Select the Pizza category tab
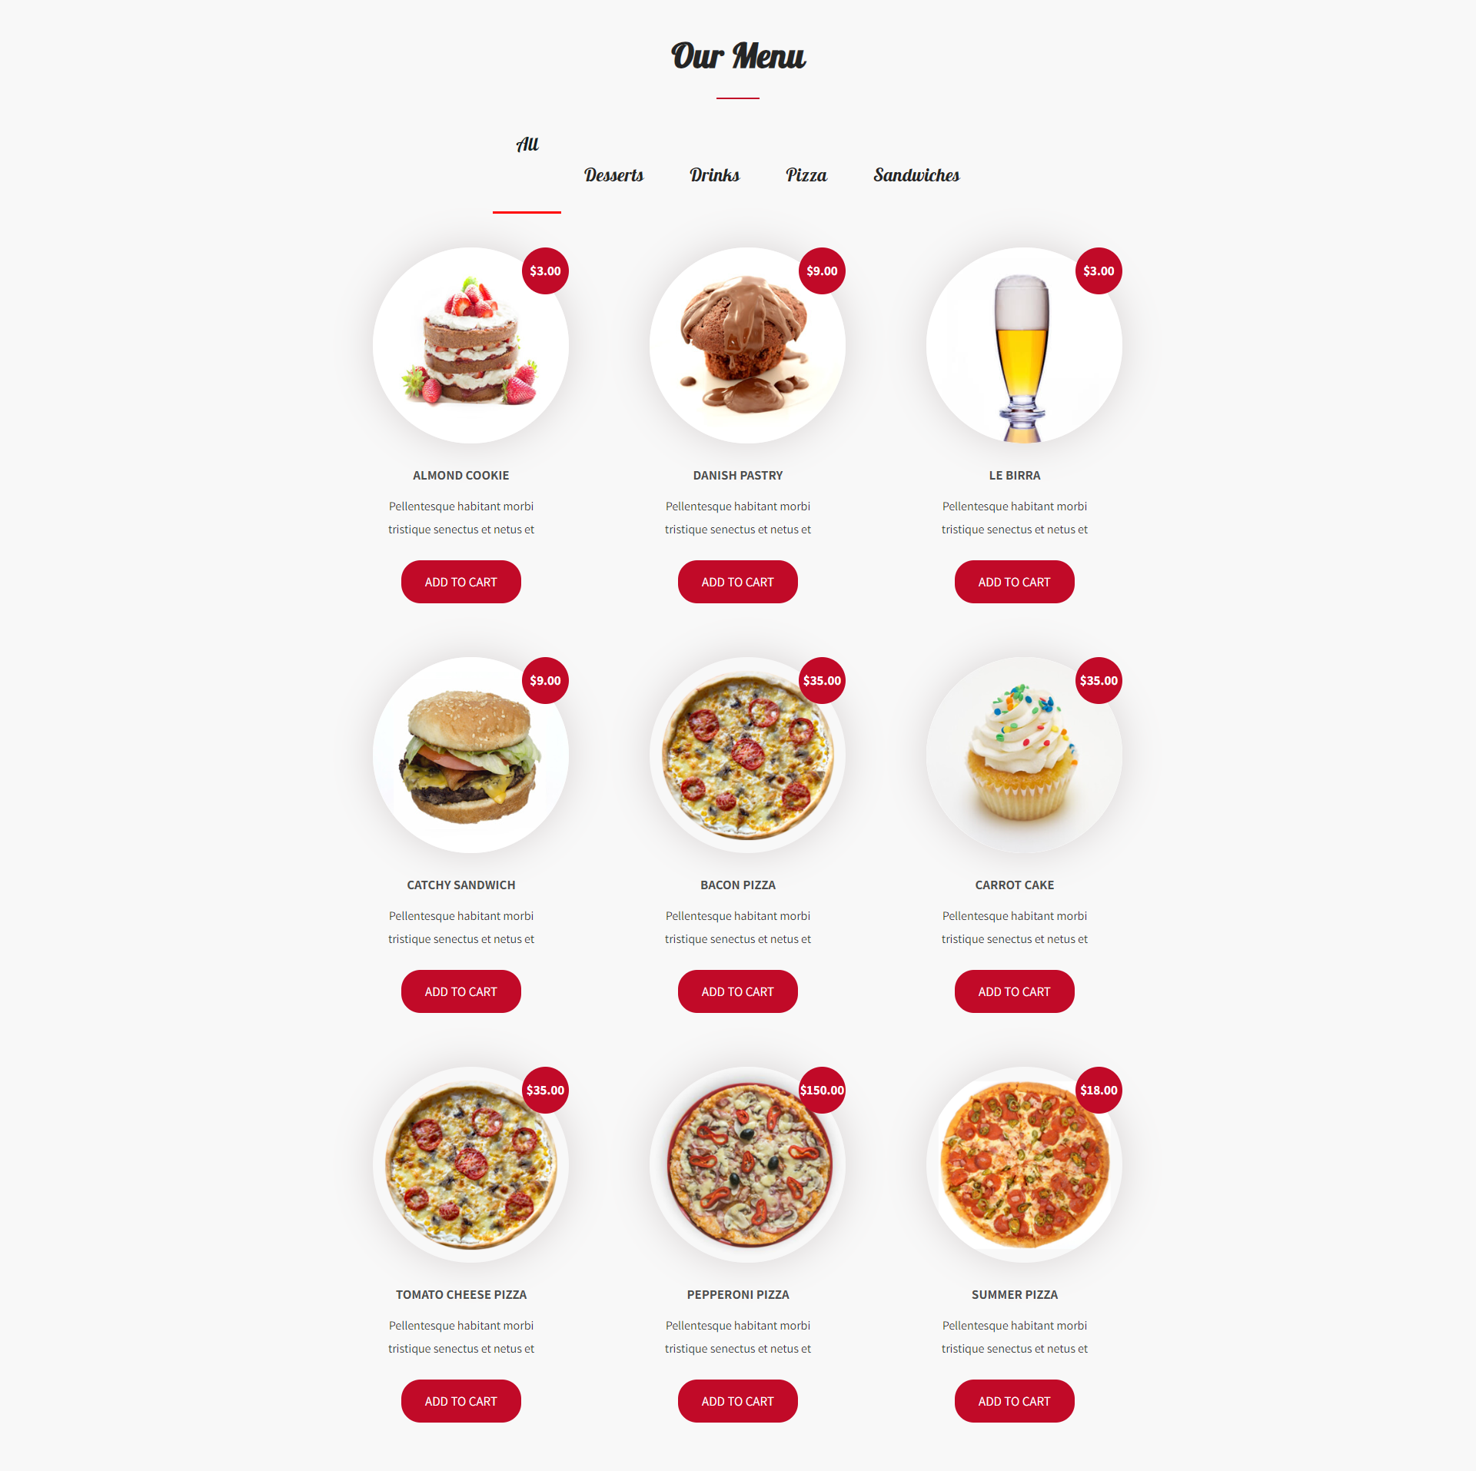 point(805,174)
